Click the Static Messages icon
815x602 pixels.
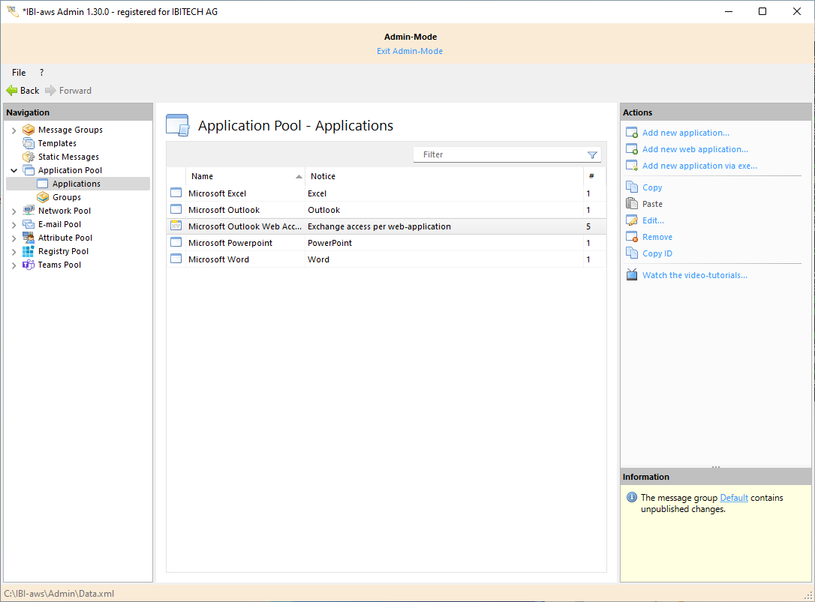[x=29, y=157]
